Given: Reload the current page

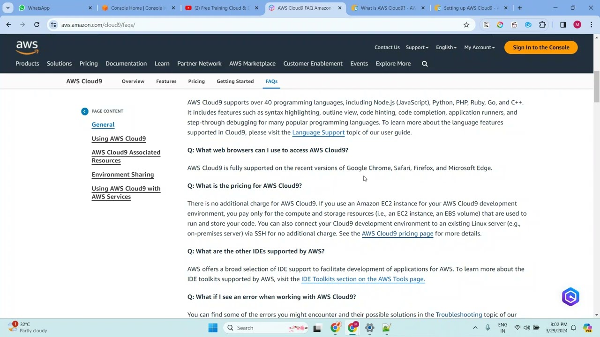Looking at the screenshot, I should [x=37, y=25].
